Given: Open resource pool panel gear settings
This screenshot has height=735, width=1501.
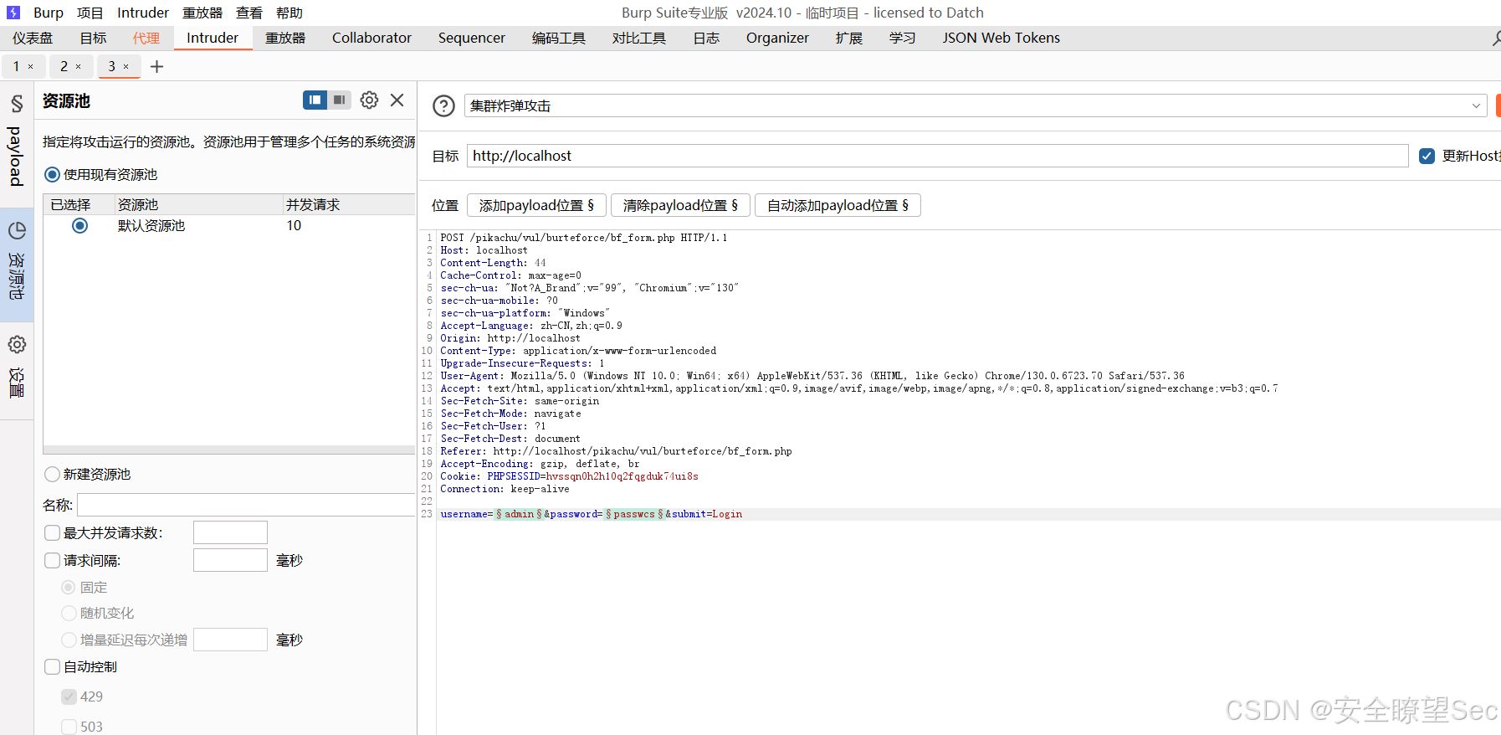Looking at the screenshot, I should point(369,100).
